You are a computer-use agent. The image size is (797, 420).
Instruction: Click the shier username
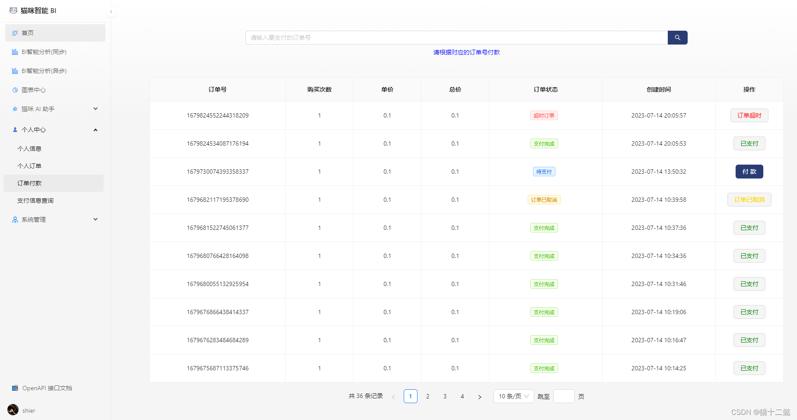coord(29,410)
